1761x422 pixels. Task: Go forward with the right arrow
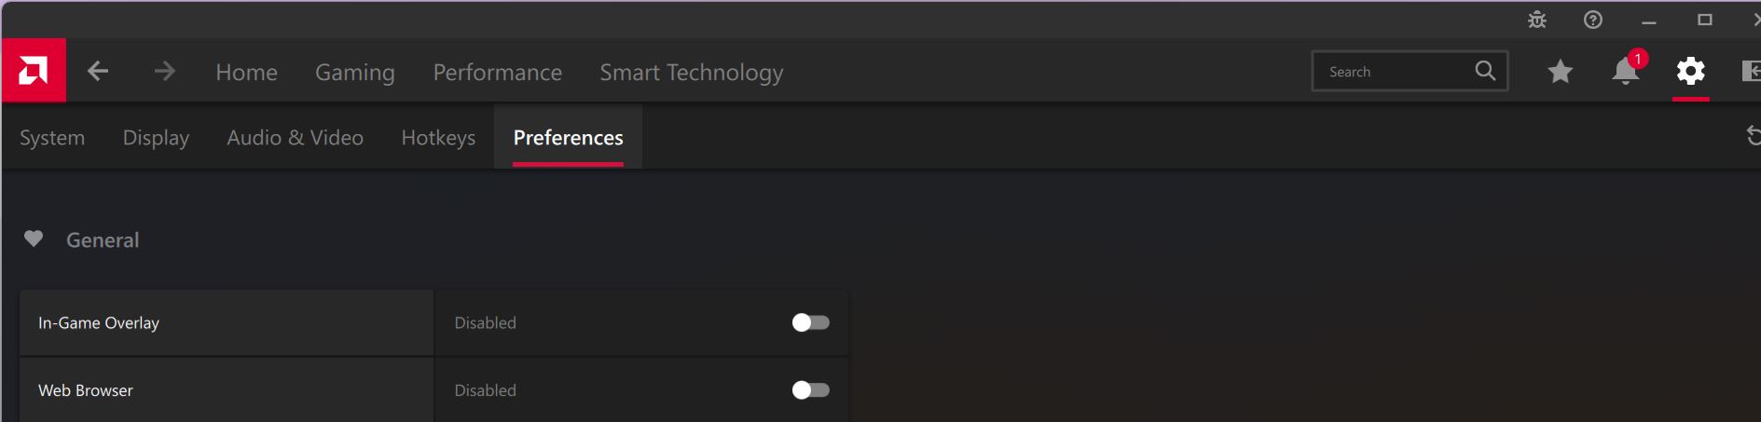tap(165, 71)
